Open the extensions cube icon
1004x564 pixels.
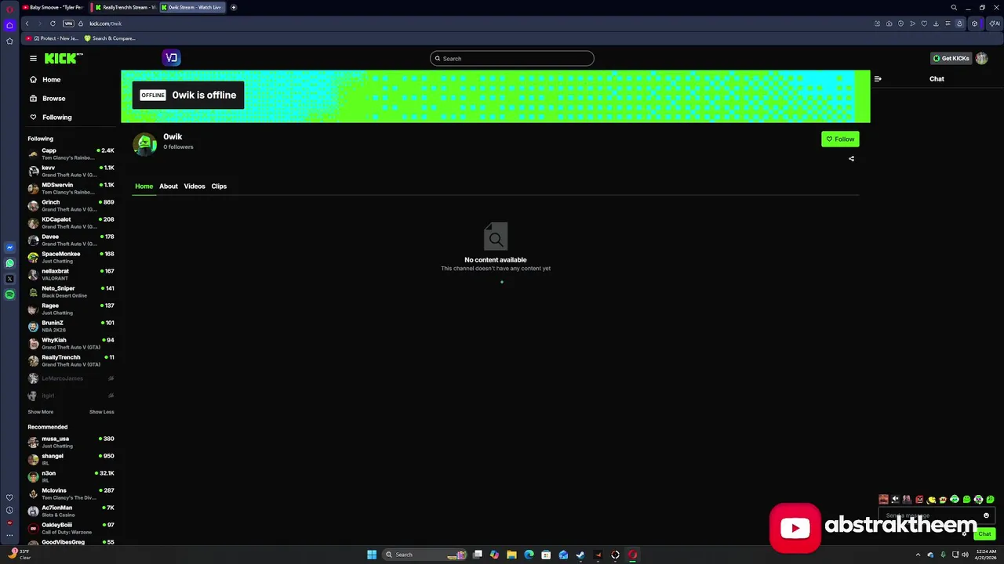pos(974,23)
